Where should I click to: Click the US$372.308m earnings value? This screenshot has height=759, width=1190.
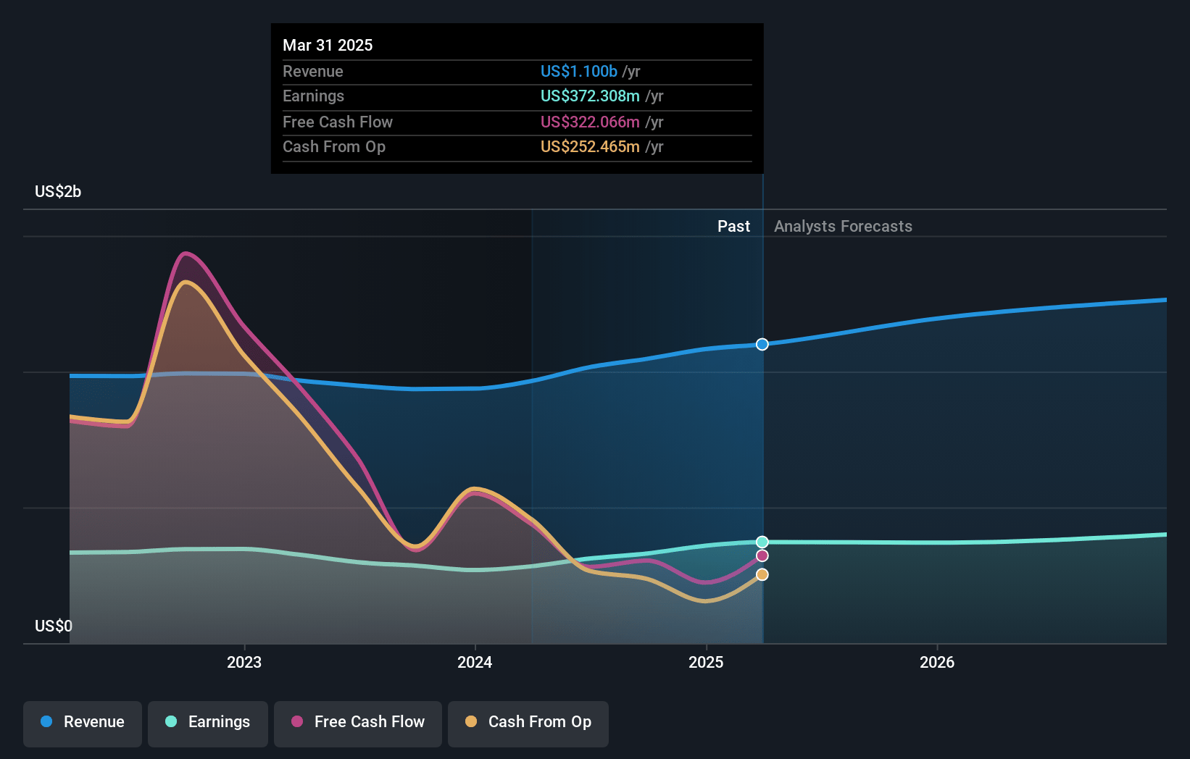590,96
